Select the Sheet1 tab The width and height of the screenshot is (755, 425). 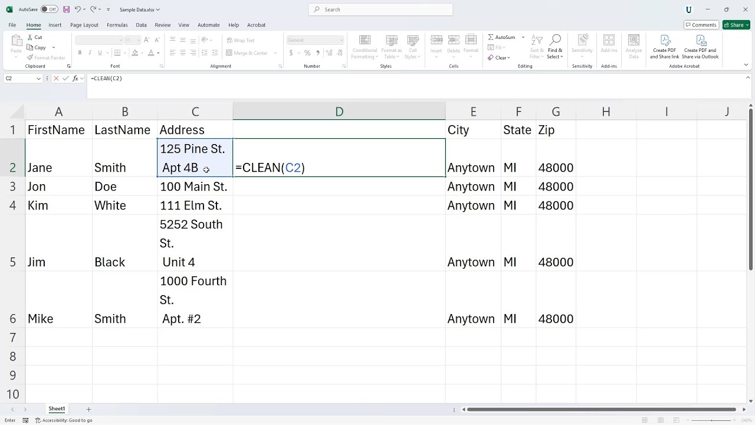[57, 409]
